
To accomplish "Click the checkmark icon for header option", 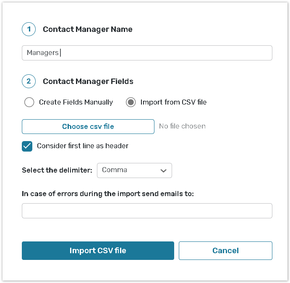I will tap(27, 146).
